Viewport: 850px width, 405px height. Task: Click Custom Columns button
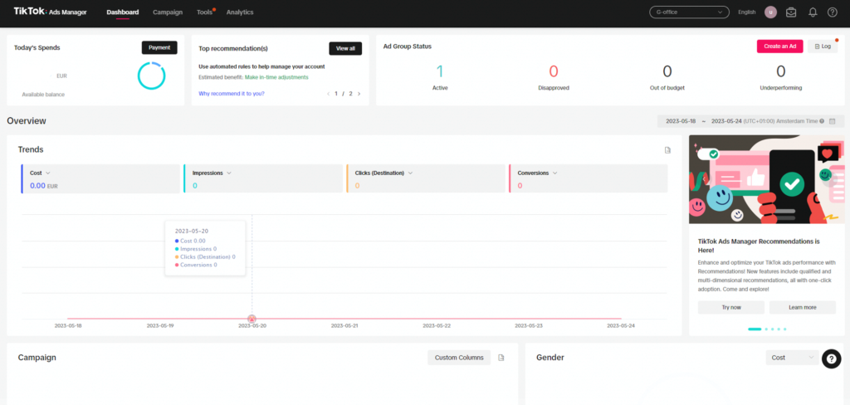coord(458,358)
